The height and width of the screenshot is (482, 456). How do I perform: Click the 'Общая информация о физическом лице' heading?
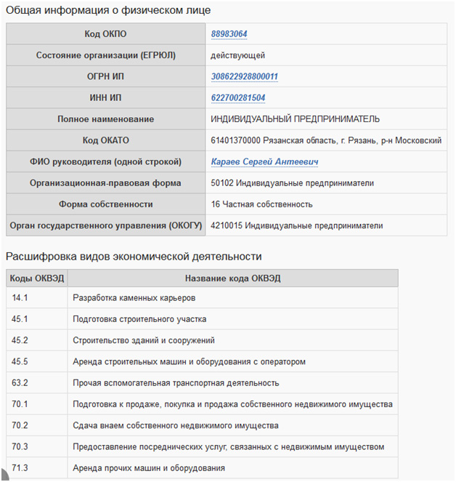[108, 11]
